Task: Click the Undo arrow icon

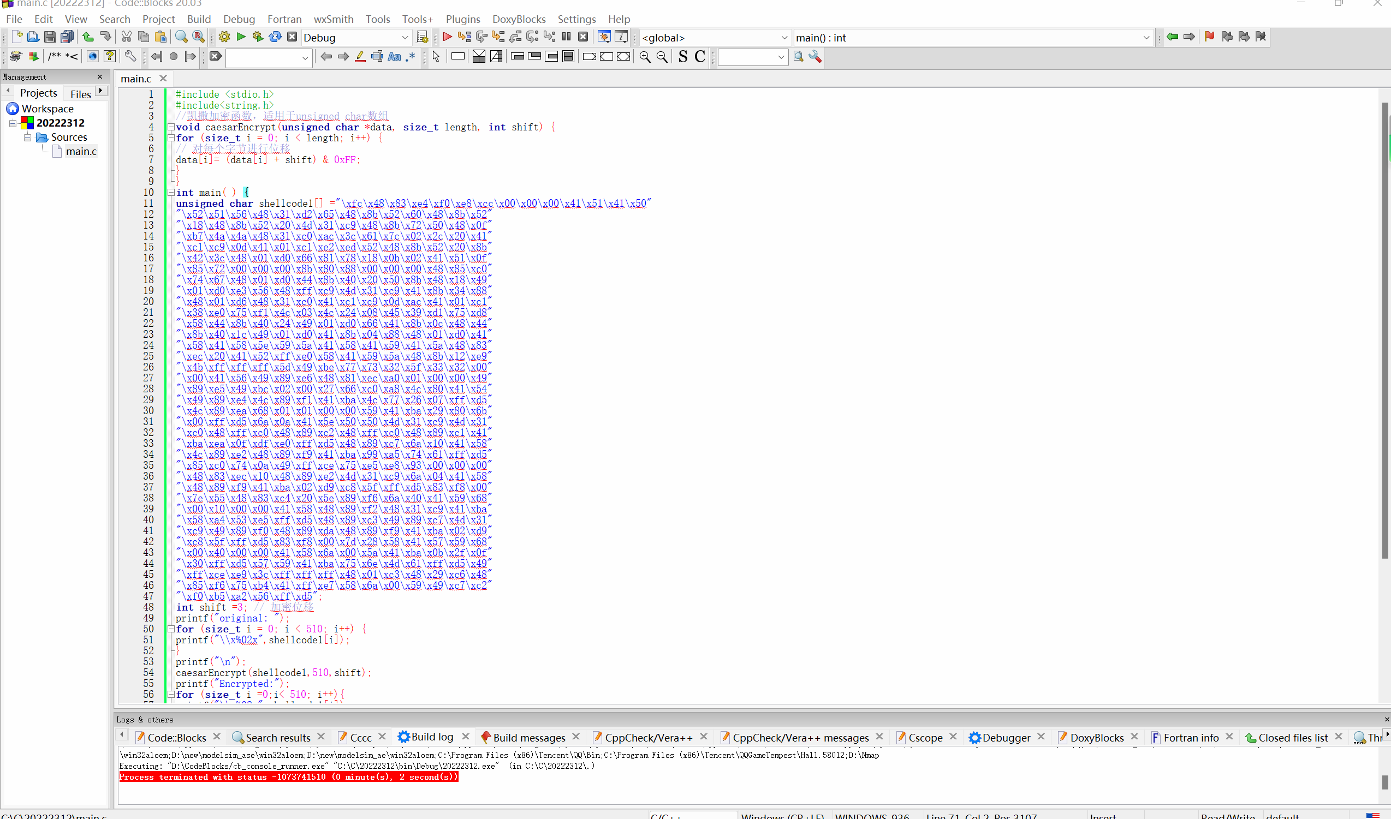Action: click(88, 37)
